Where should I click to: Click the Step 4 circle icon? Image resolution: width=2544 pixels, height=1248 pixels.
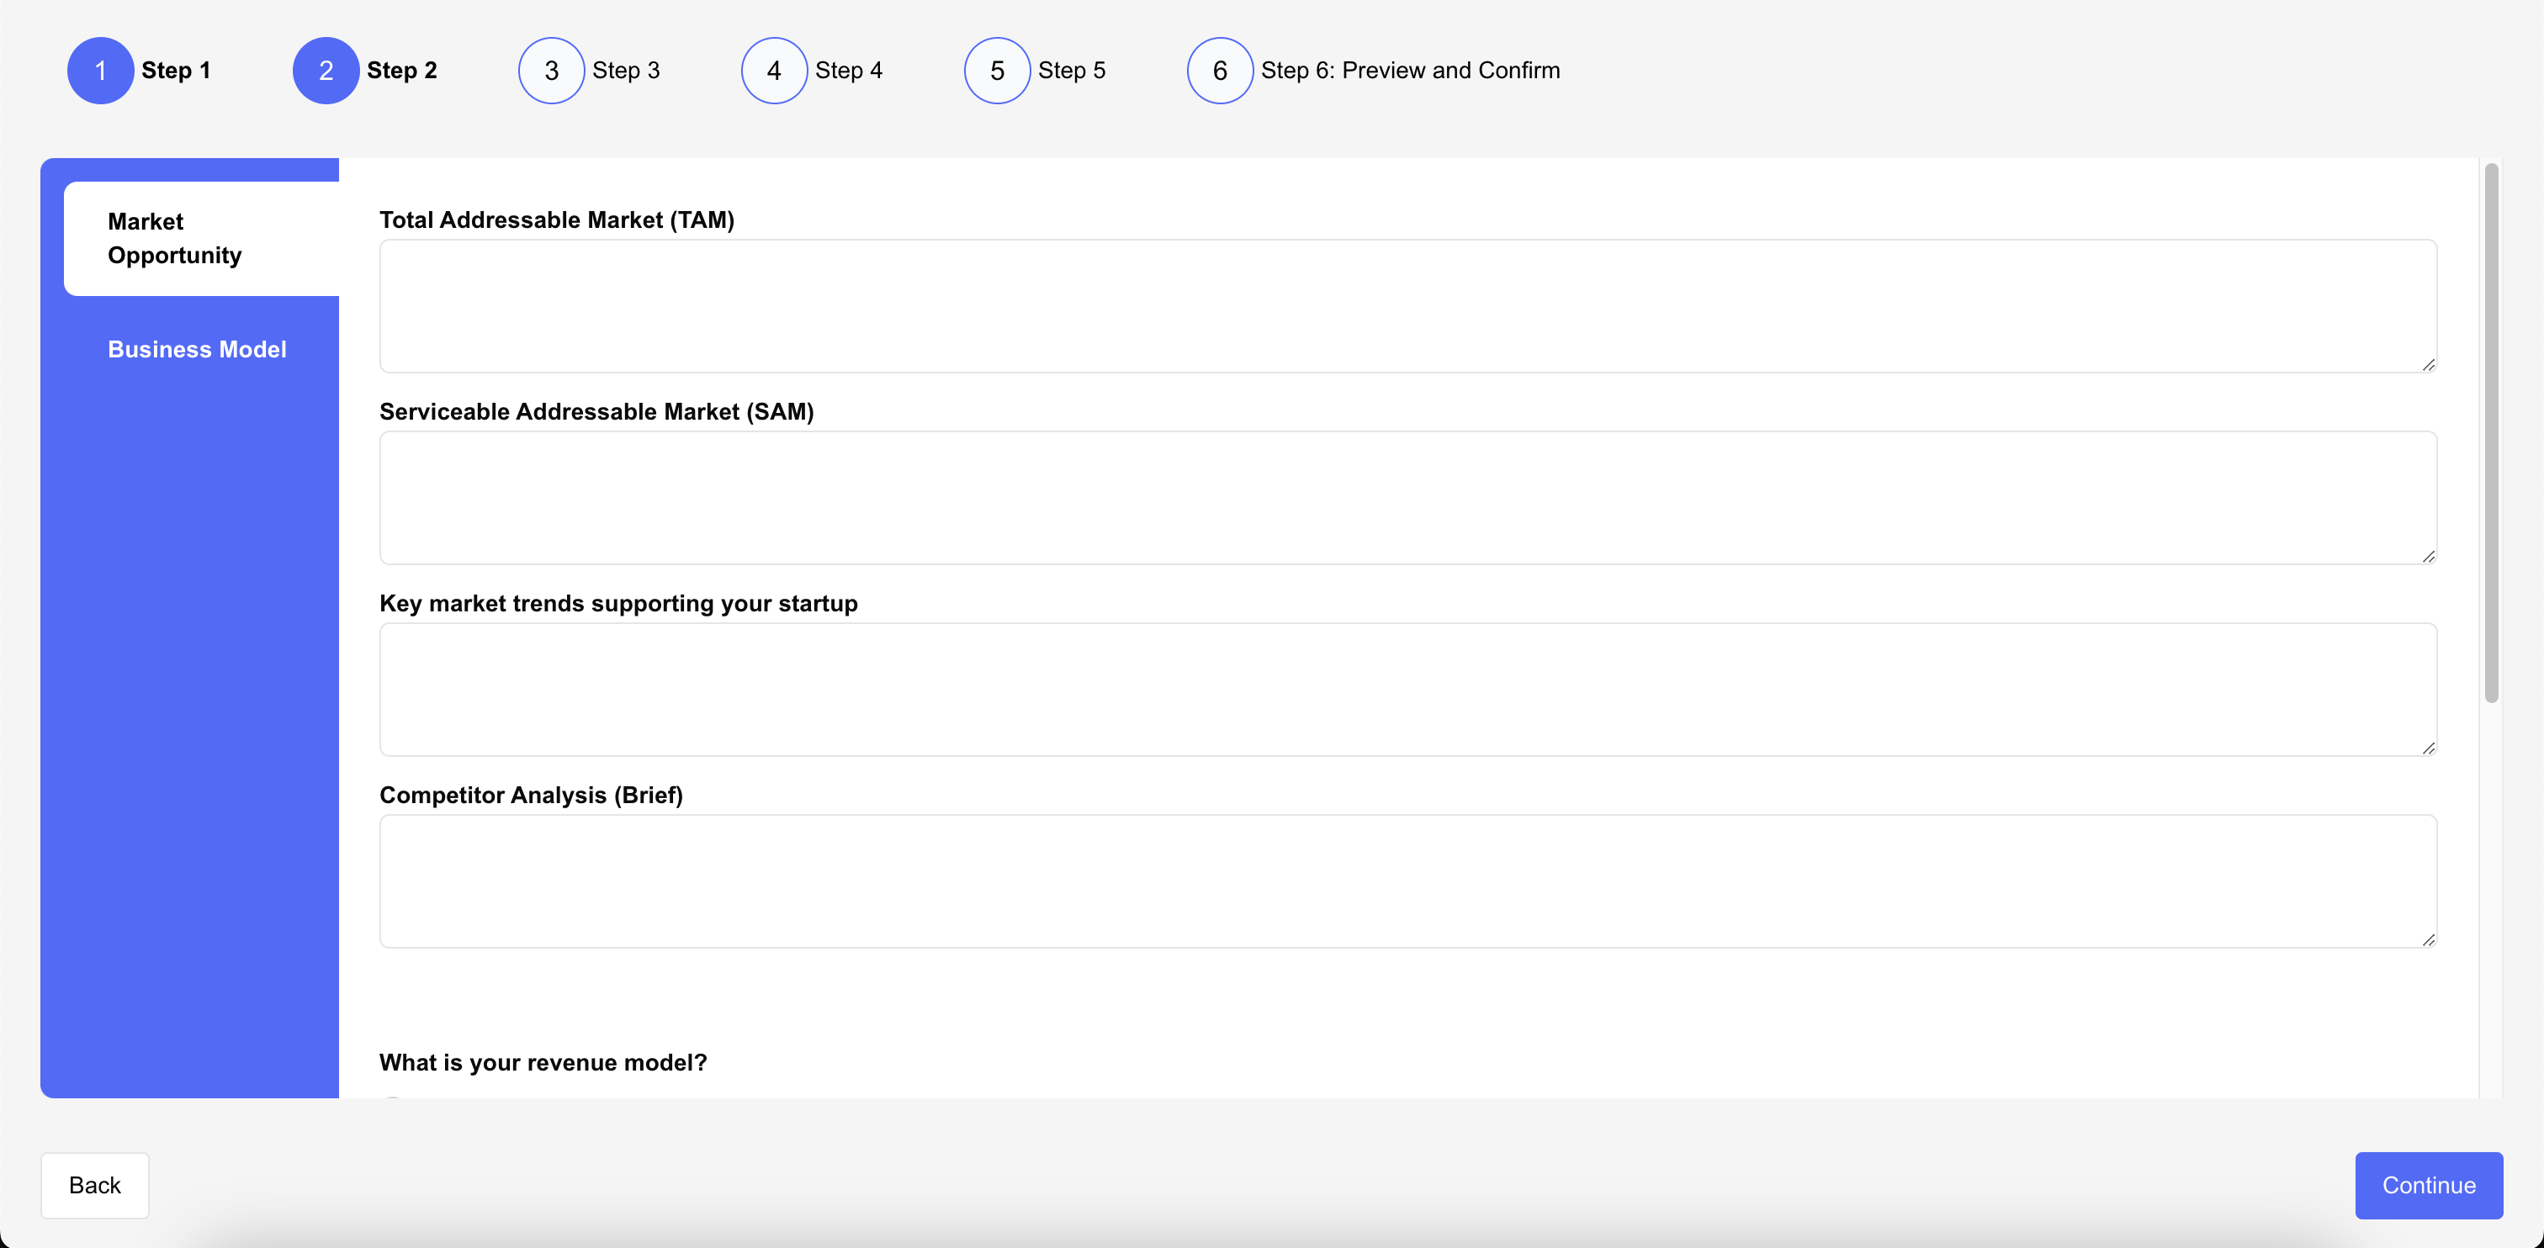tap(774, 70)
